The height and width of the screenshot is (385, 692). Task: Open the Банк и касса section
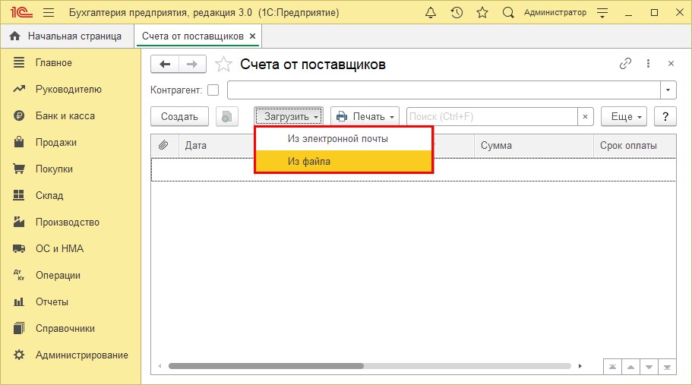[65, 115]
